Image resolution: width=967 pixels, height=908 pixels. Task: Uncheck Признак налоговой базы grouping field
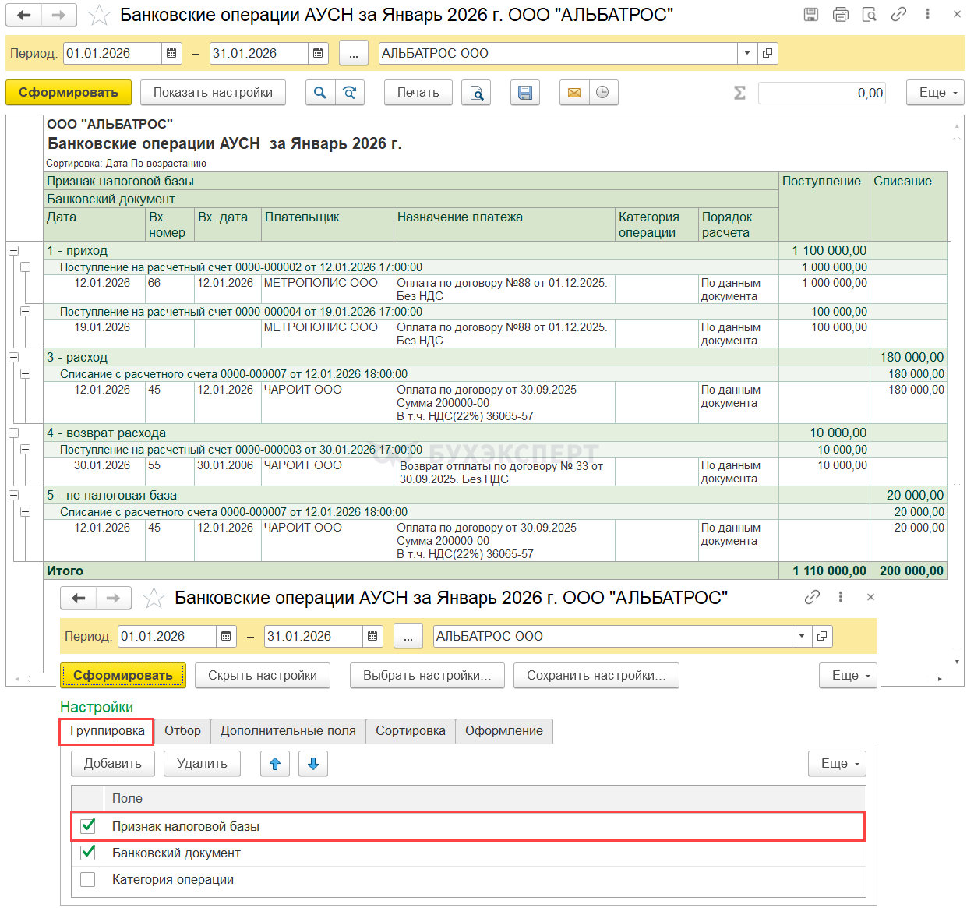pos(88,826)
